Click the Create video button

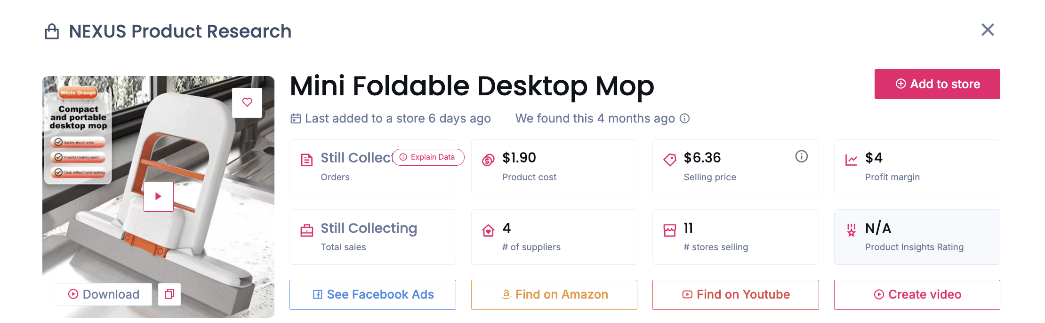point(917,294)
